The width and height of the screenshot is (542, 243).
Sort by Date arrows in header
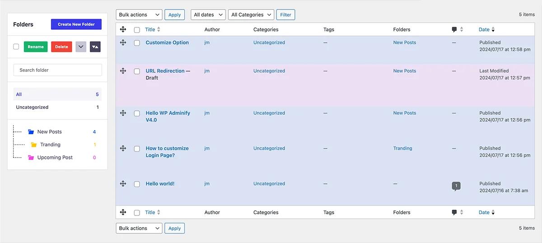click(493, 29)
